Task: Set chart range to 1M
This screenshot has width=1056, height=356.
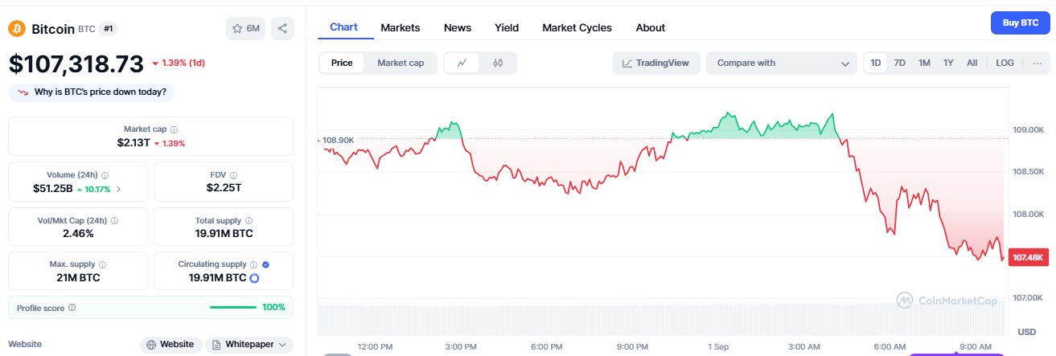Action: tap(924, 63)
